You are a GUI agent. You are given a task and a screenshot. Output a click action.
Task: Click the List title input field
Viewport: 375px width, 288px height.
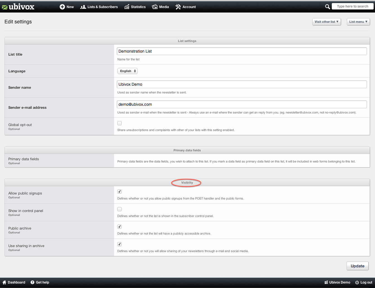(242, 51)
